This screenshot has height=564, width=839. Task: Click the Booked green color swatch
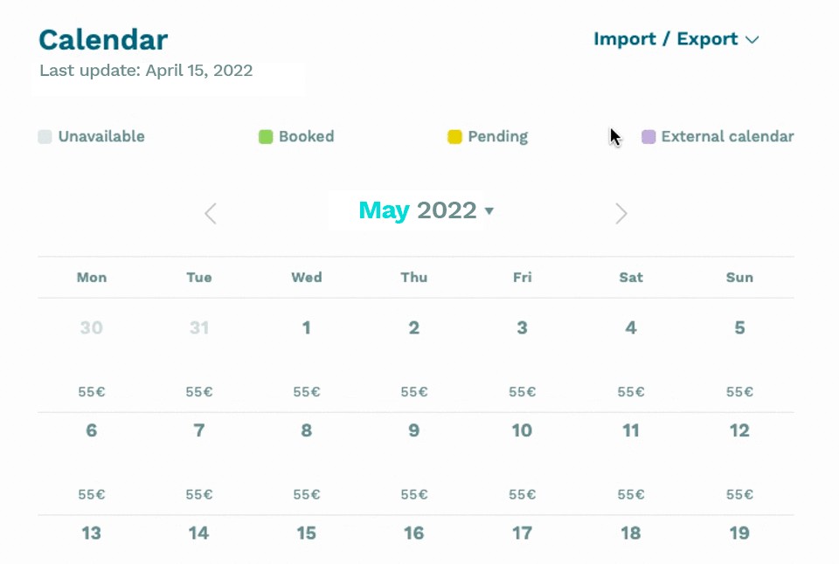tap(266, 136)
